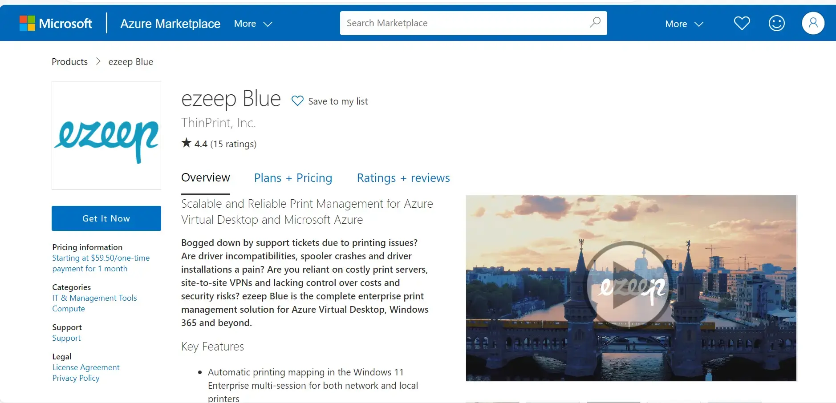
Task: Open the right-side More dropdown
Action: point(683,24)
